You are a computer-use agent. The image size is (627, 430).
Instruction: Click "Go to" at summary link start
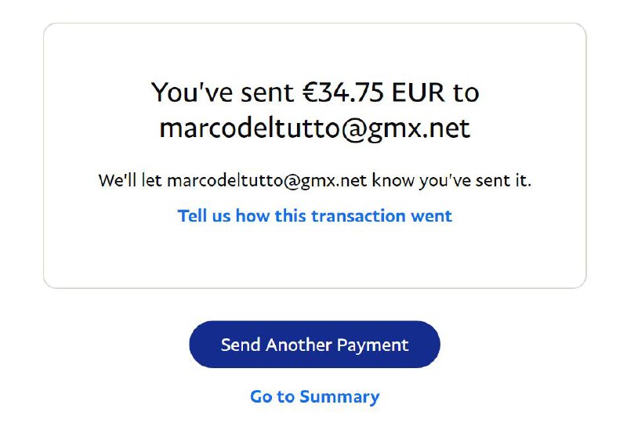pos(271,396)
